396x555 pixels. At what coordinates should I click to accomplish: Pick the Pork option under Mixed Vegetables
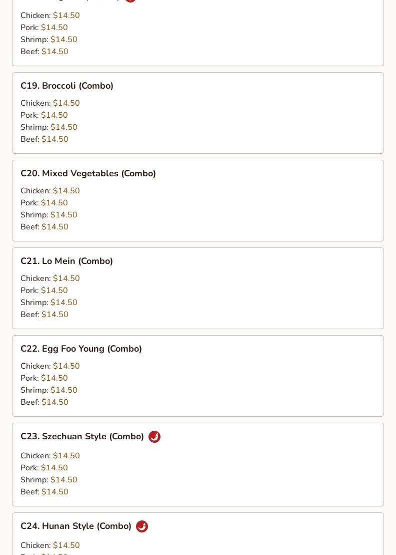point(54,203)
